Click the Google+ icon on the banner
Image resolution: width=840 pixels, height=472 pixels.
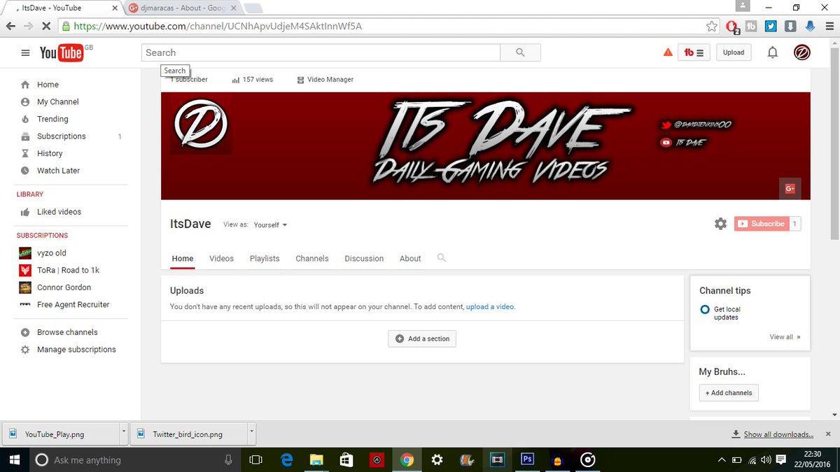click(x=790, y=188)
